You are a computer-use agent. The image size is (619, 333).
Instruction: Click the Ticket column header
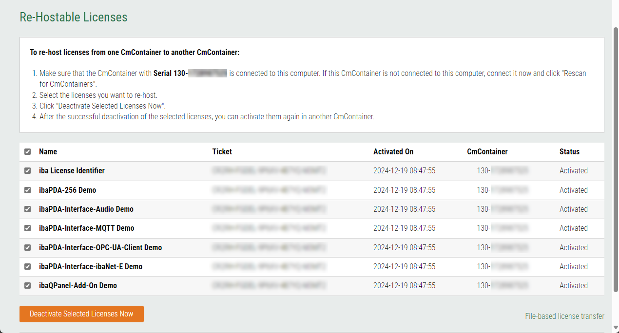click(222, 152)
